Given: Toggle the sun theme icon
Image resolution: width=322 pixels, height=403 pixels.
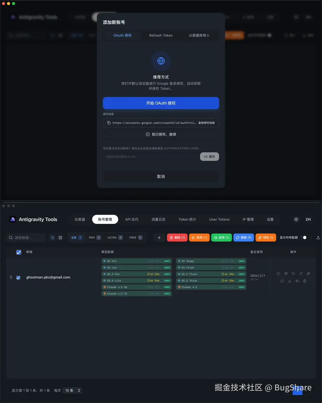Looking at the screenshot, I should coord(296,219).
